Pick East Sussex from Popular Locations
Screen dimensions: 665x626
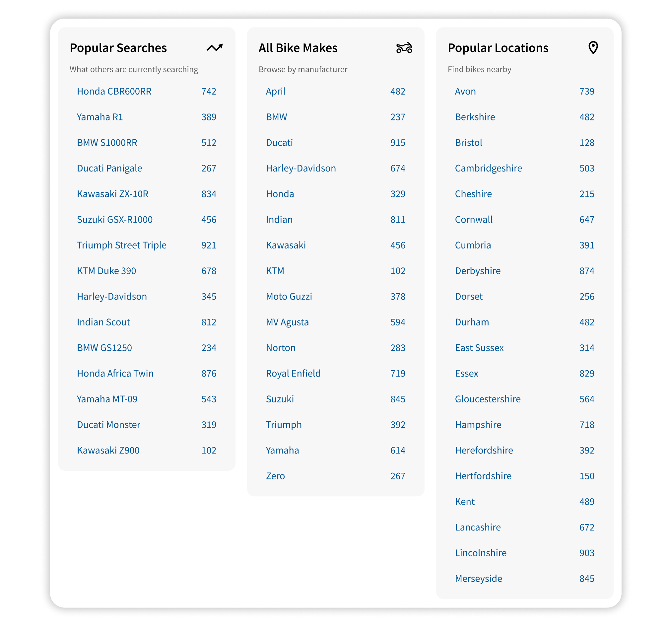[479, 348]
